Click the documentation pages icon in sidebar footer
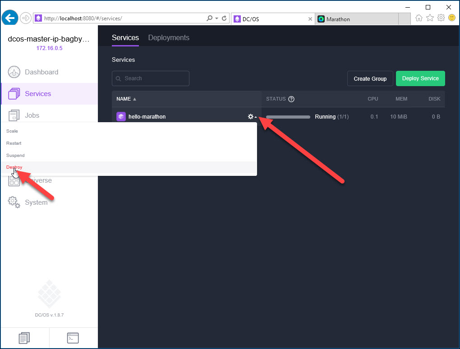The height and width of the screenshot is (349, 460). coord(24,338)
